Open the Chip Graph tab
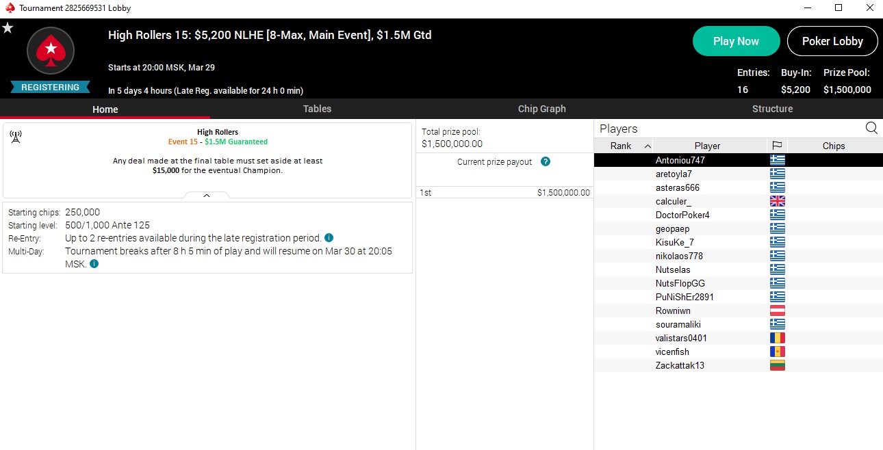The width and height of the screenshot is (883, 450). 541,109
